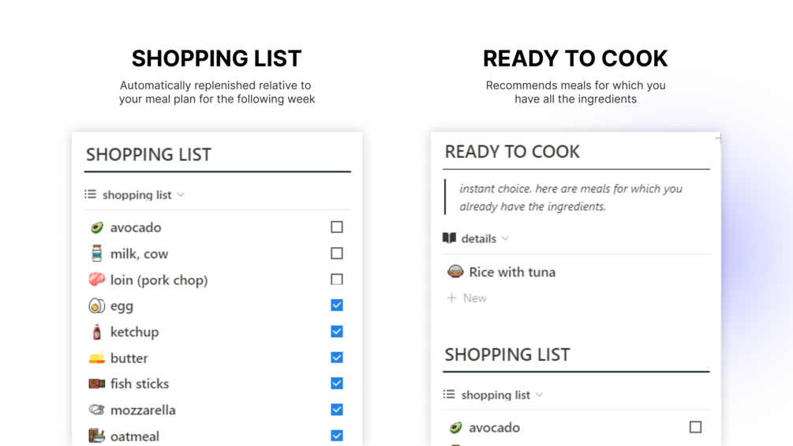Viewport: 793px width, 446px height.
Task: Open the fish sticks item
Action: coord(140,384)
